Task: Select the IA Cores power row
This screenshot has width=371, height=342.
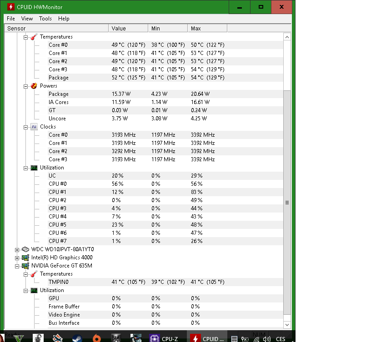Action: click(165, 102)
